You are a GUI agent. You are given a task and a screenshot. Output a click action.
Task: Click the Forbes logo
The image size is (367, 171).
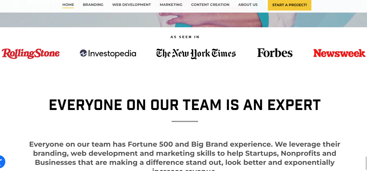(275, 53)
